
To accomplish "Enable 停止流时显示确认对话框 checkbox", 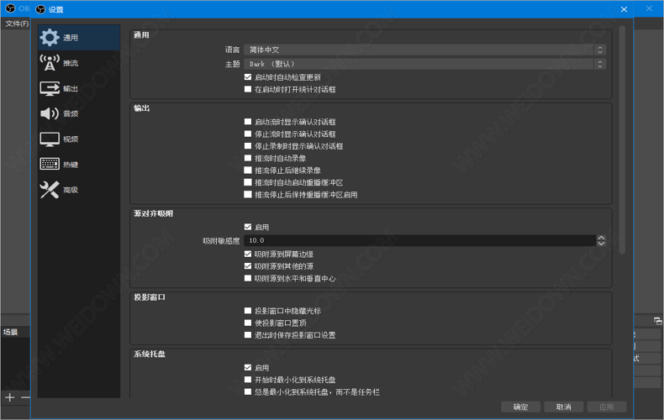I will coord(248,134).
